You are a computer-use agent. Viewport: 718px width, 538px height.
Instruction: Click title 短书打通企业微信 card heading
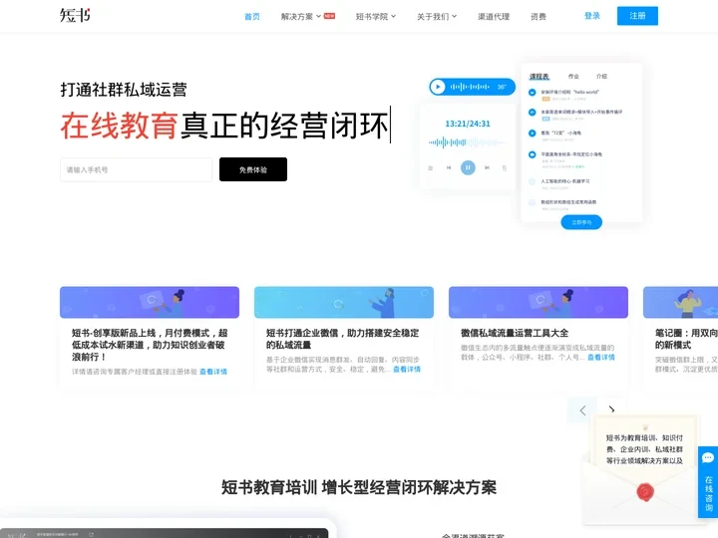point(342,339)
